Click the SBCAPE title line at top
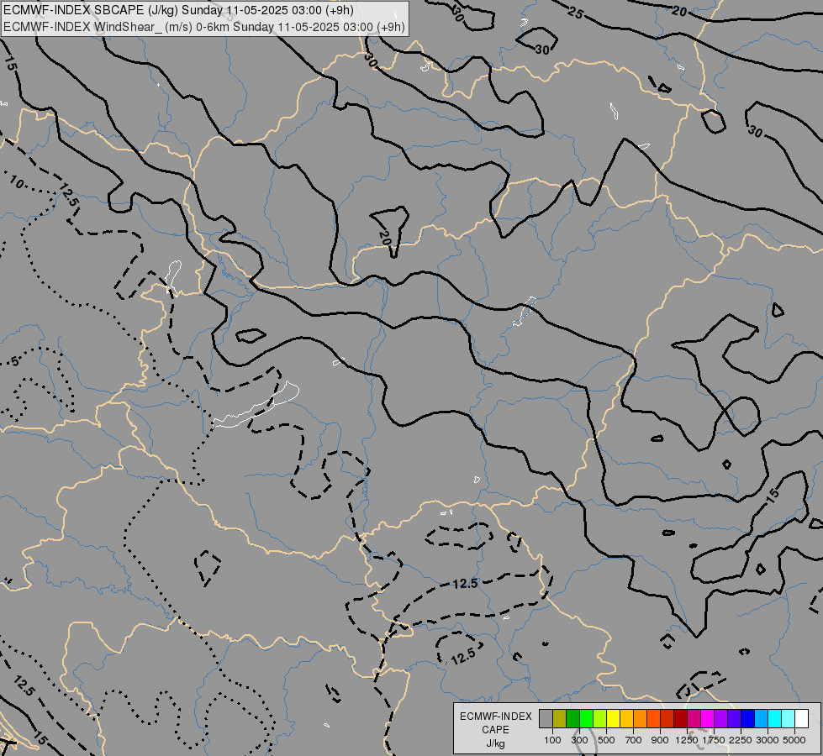The height and width of the screenshot is (756, 823). [x=178, y=10]
